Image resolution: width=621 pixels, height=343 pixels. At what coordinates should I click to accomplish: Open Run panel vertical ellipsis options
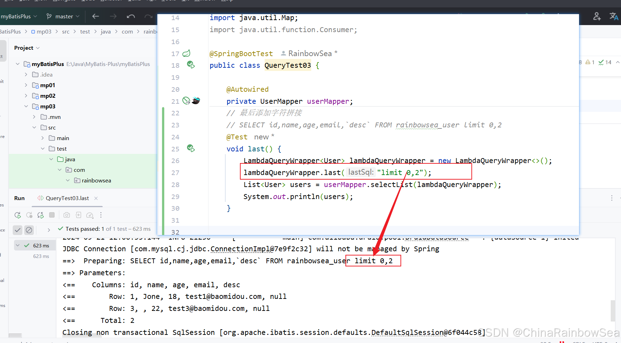pyautogui.click(x=612, y=198)
